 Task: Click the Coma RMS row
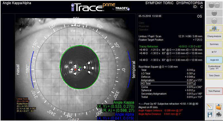tap(171, 87)
